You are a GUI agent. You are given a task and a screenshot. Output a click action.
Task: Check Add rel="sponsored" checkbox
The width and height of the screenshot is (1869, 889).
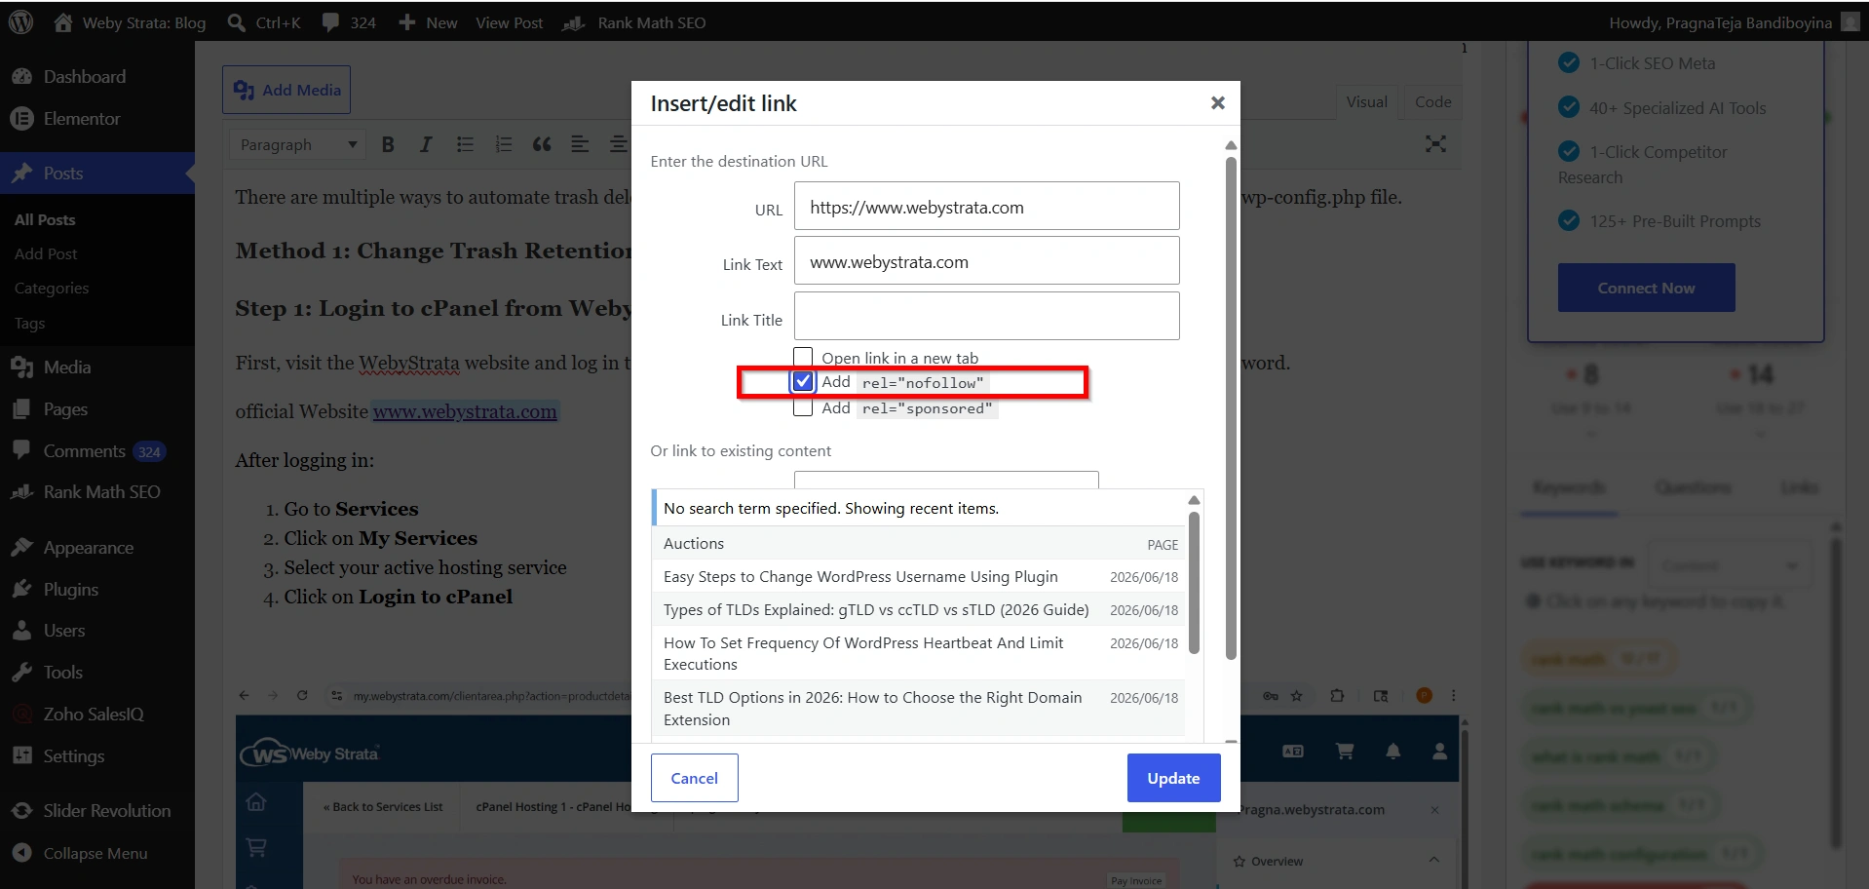[x=803, y=407]
